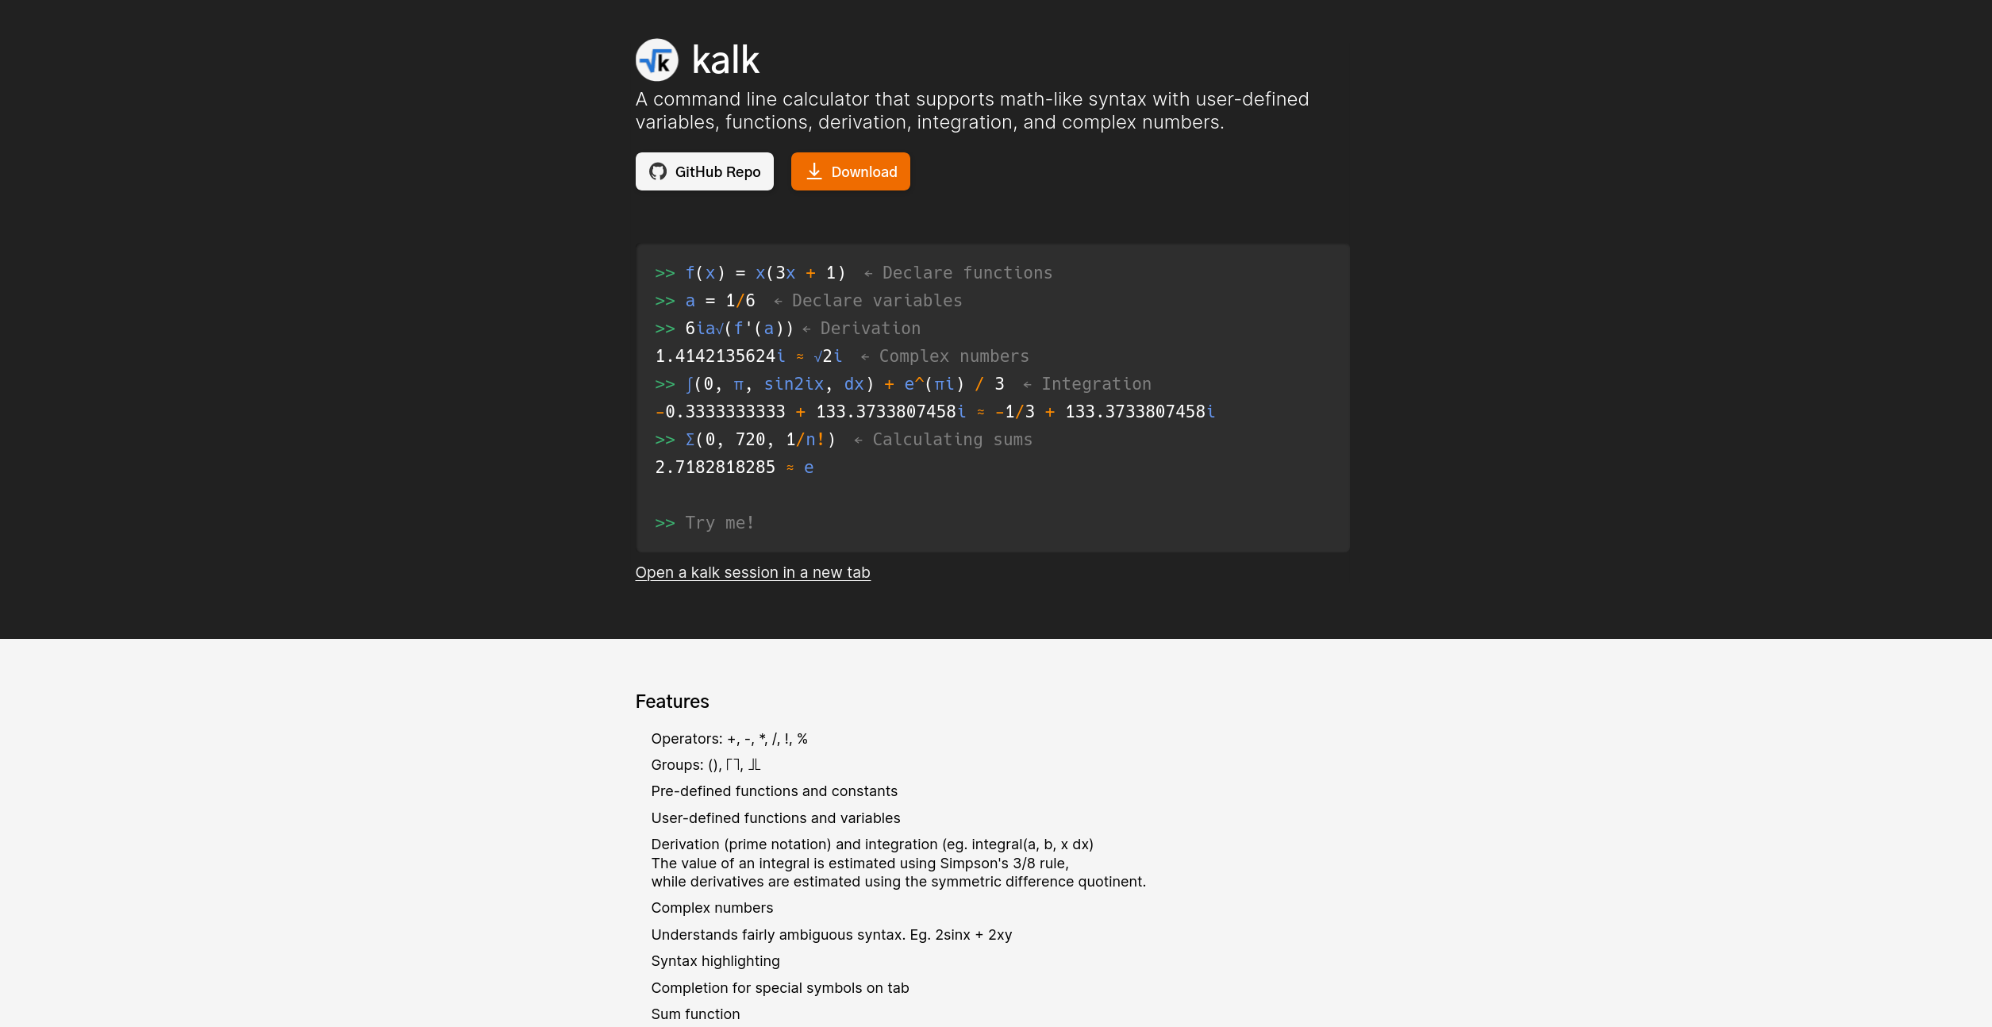Open a kalk session in a new tab
This screenshot has width=1992, height=1027.
tap(752, 571)
